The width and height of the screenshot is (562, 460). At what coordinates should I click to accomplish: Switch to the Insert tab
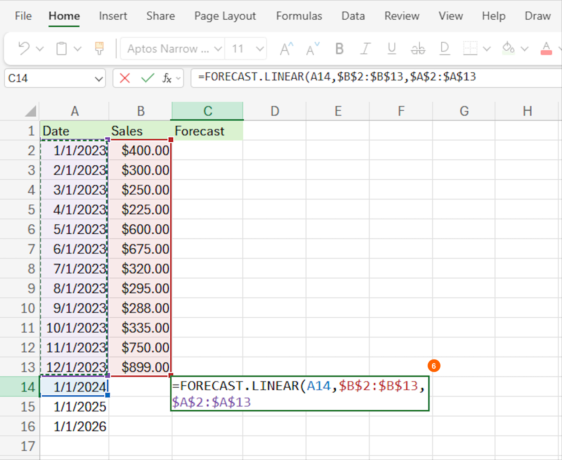[113, 16]
